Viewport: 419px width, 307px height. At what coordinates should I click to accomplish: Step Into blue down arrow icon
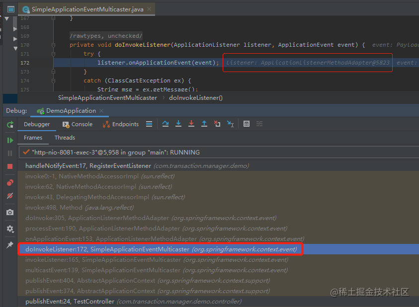[178, 124]
